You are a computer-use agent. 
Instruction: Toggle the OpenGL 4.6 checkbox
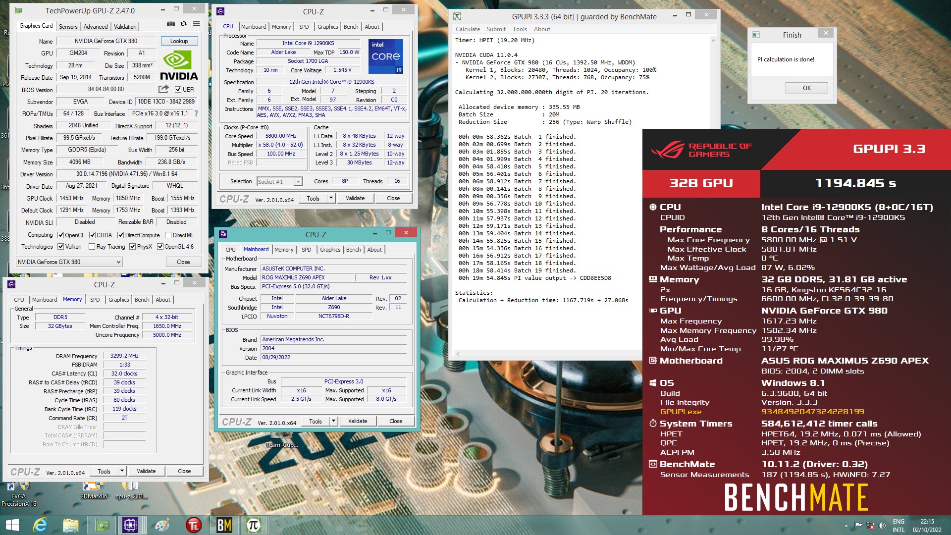160,247
